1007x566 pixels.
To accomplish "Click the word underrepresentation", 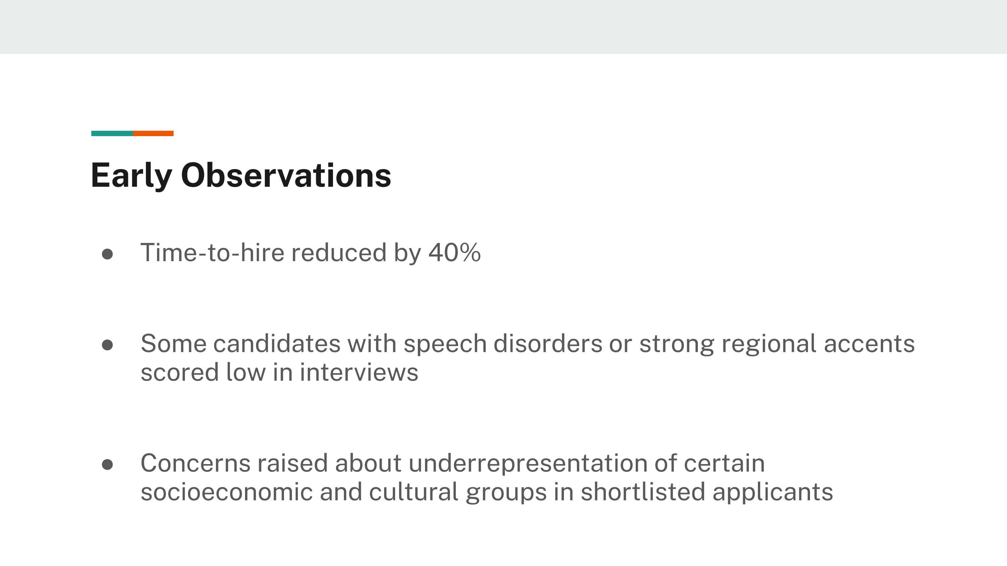I will pyautogui.click(x=528, y=464).
